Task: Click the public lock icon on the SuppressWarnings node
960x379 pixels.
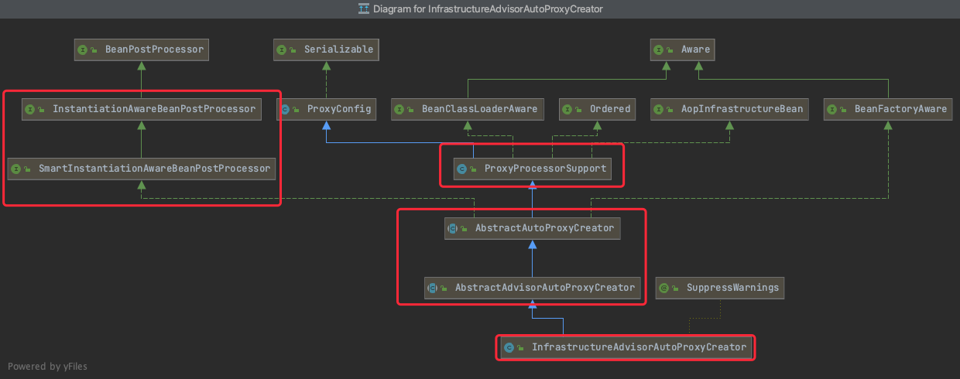Action: 675,288
